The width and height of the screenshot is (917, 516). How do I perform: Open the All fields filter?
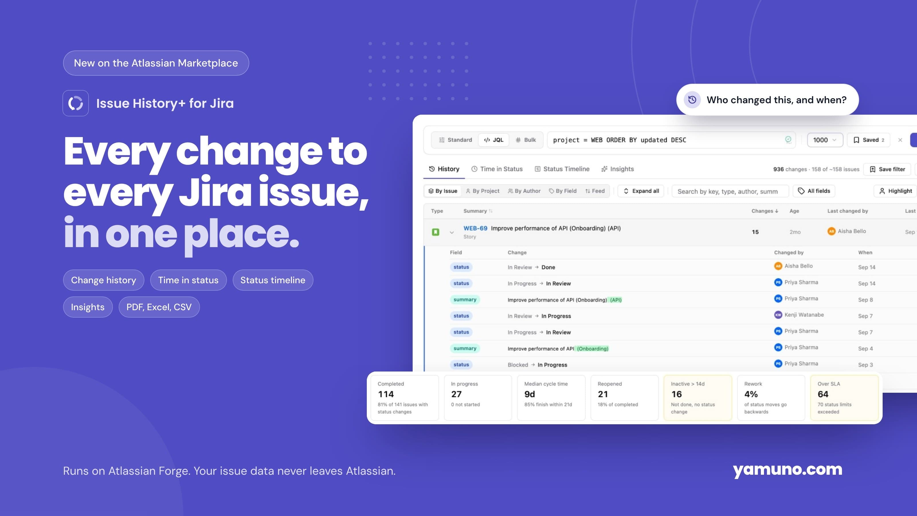[814, 191]
